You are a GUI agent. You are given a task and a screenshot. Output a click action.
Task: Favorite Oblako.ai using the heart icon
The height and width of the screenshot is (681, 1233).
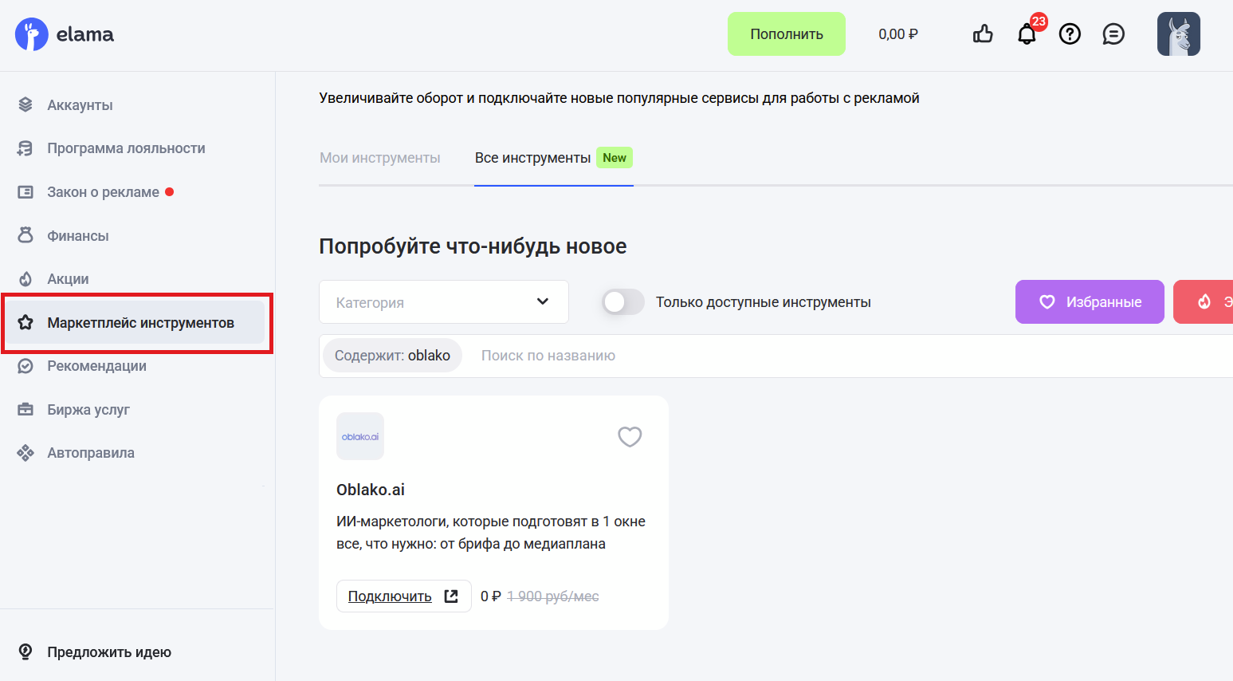tap(630, 436)
